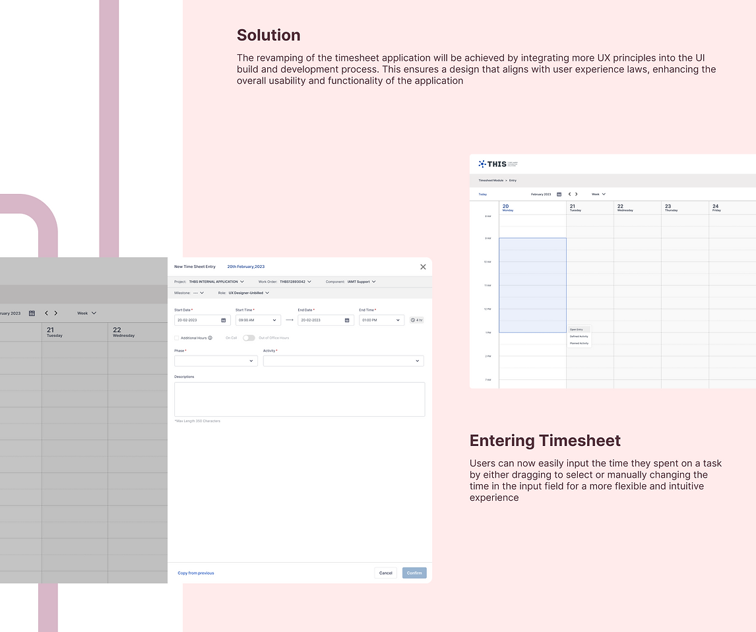Expand the Work Order dropdown THBS12893042
Screen dimensions: 756x632
pos(296,282)
